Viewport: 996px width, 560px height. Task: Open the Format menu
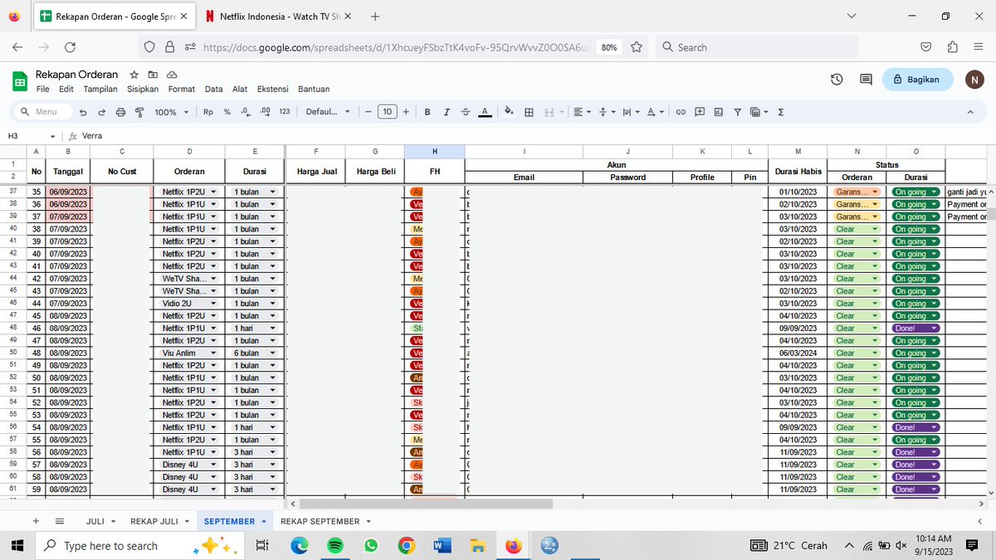coord(182,89)
